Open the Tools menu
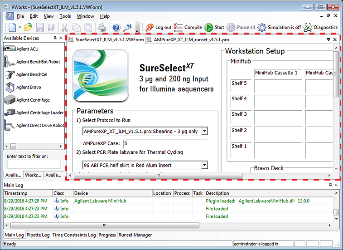 tap(65, 16)
